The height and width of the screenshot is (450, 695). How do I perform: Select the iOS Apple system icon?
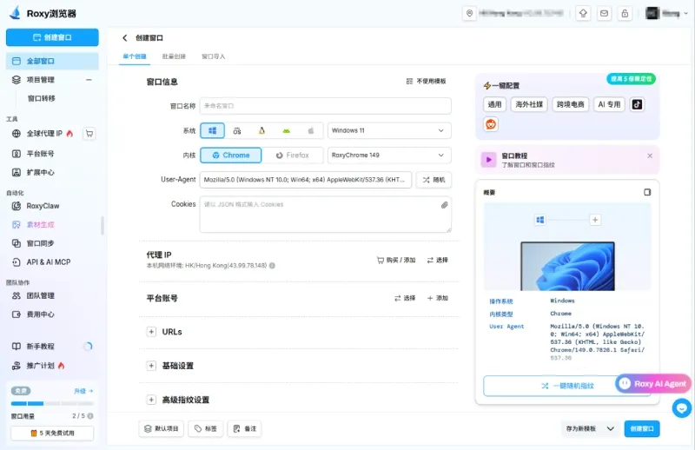pos(311,131)
